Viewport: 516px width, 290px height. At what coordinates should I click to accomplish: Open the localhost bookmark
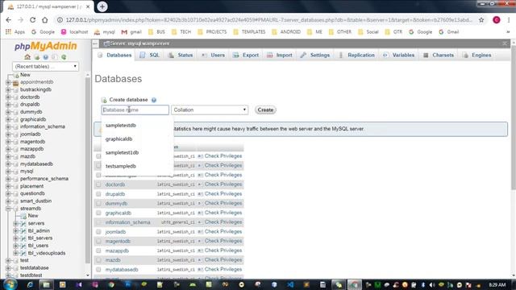pos(75,32)
